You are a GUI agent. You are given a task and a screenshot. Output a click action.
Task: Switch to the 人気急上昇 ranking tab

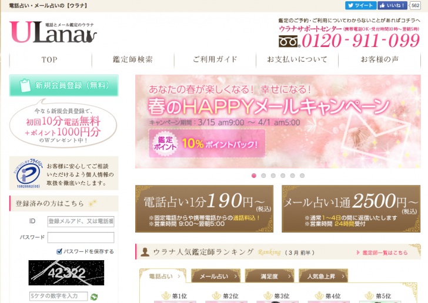point(324,276)
